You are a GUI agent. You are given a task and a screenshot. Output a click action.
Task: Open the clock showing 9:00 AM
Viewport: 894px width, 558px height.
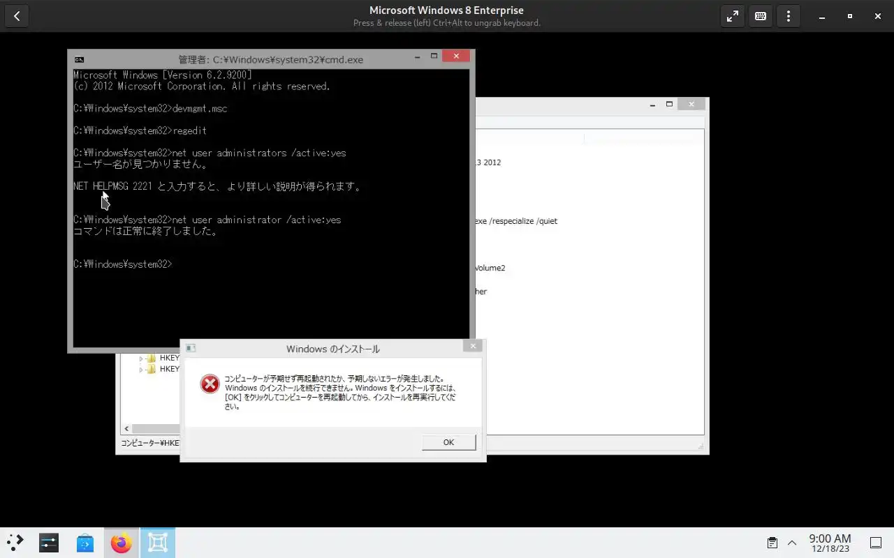pyautogui.click(x=830, y=543)
